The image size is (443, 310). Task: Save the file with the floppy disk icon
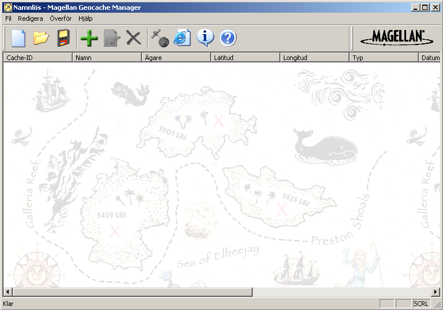pyautogui.click(x=63, y=38)
